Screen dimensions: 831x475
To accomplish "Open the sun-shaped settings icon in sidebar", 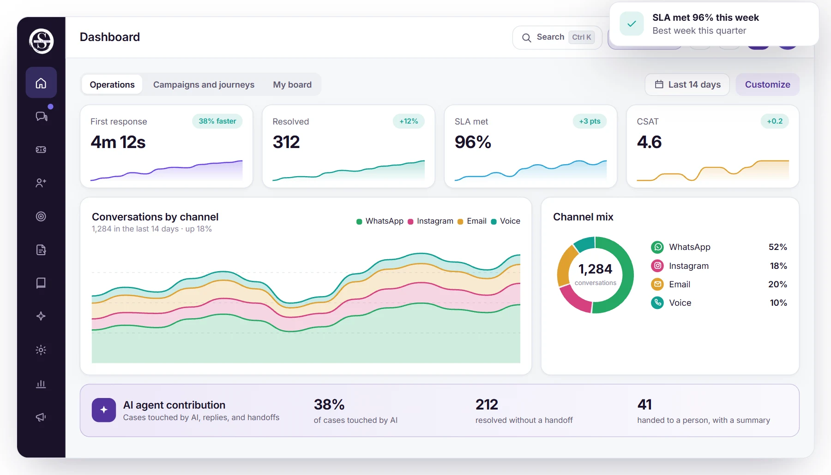I will [41, 350].
